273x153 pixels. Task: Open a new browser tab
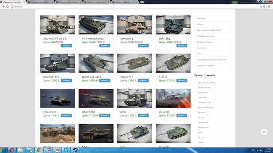(x=142, y=2)
